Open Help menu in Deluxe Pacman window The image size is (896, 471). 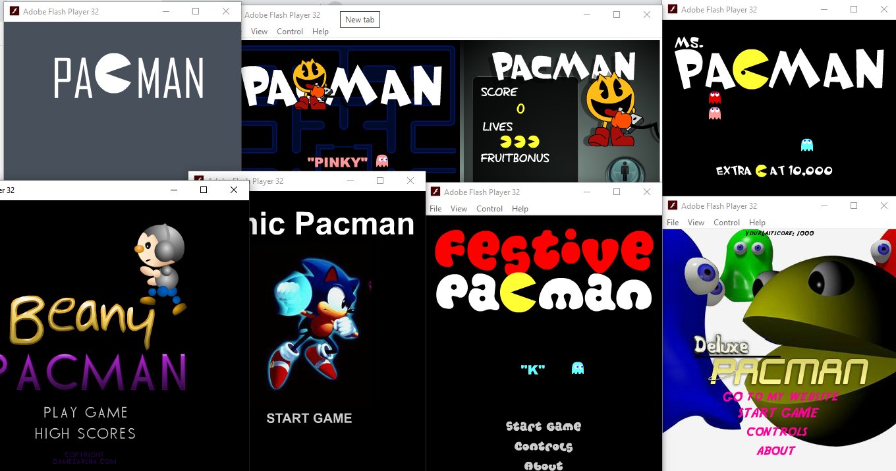pyautogui.click(x=757, y=223)
